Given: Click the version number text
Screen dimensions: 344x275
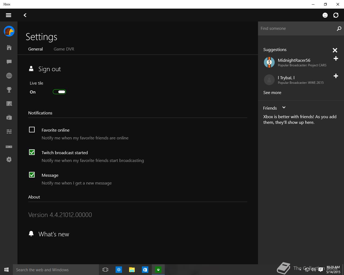Looking at the screenshot, I should (x=60, y=215).
